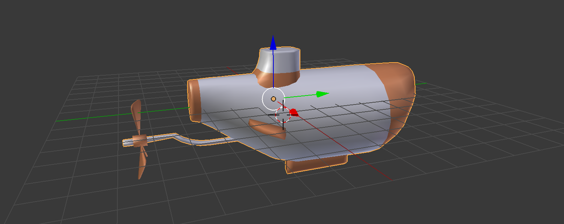Image resolution: width=564 pixels, height=224 pixels.
Task: Select the copper side fin
Action: (x=268, y=129)
